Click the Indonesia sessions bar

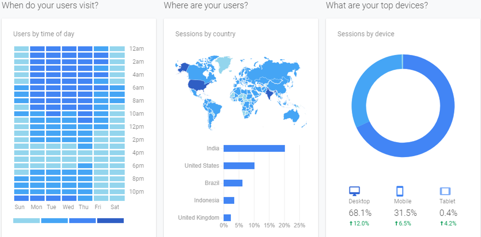[x=229, y=201]
